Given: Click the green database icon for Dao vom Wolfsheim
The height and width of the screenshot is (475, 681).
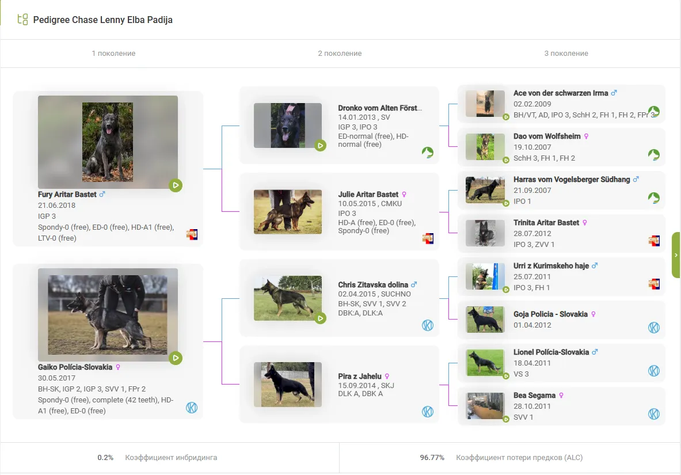Looking at the screenshot, I should [653, 155].
